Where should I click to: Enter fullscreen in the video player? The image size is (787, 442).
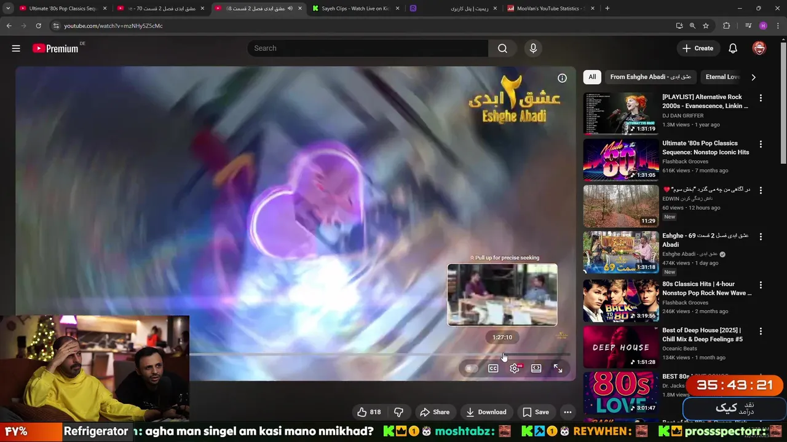[558, 368]
